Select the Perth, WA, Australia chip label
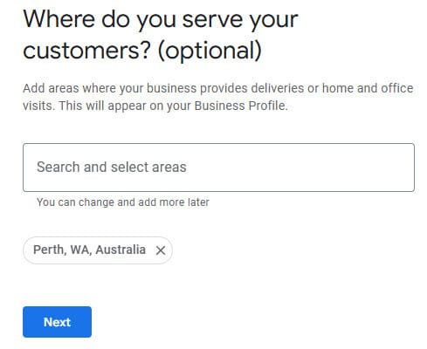This screenshot has width=427, height=349. (89, 250)
